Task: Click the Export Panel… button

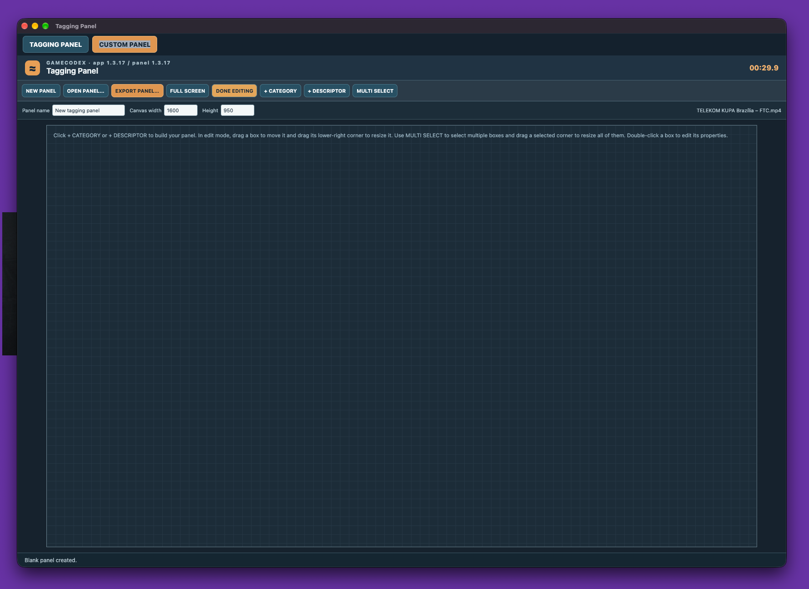Action: point(137,91)
